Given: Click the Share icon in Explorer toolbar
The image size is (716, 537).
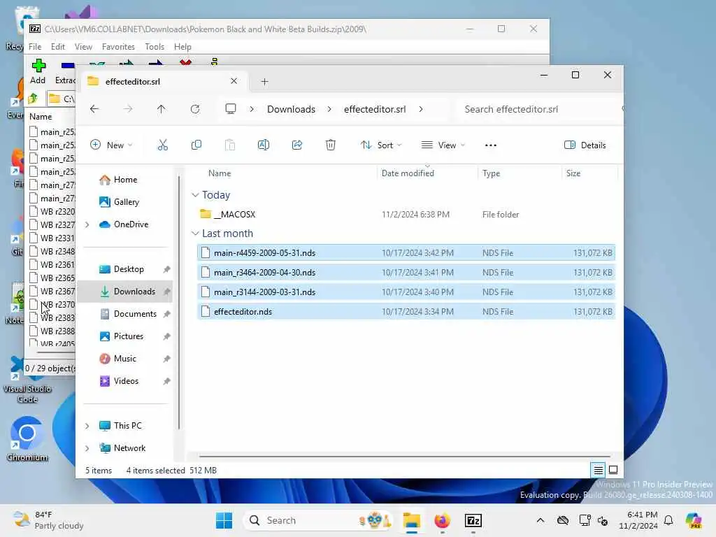Looking at the screenshot, I should (x=296, y=145).
